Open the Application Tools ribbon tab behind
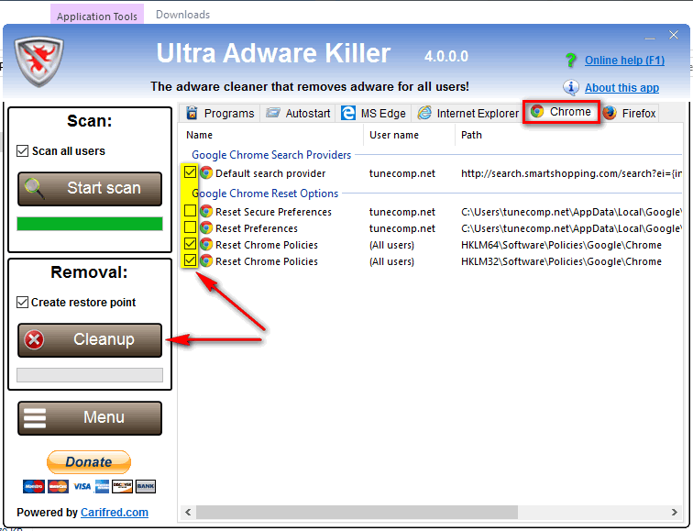This screenshot has width=693, height=531. [x=97, y=15]
